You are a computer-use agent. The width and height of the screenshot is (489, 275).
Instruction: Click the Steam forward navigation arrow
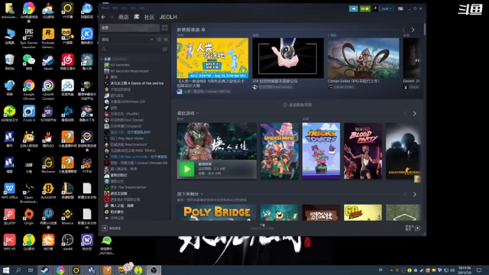point(112,17)
